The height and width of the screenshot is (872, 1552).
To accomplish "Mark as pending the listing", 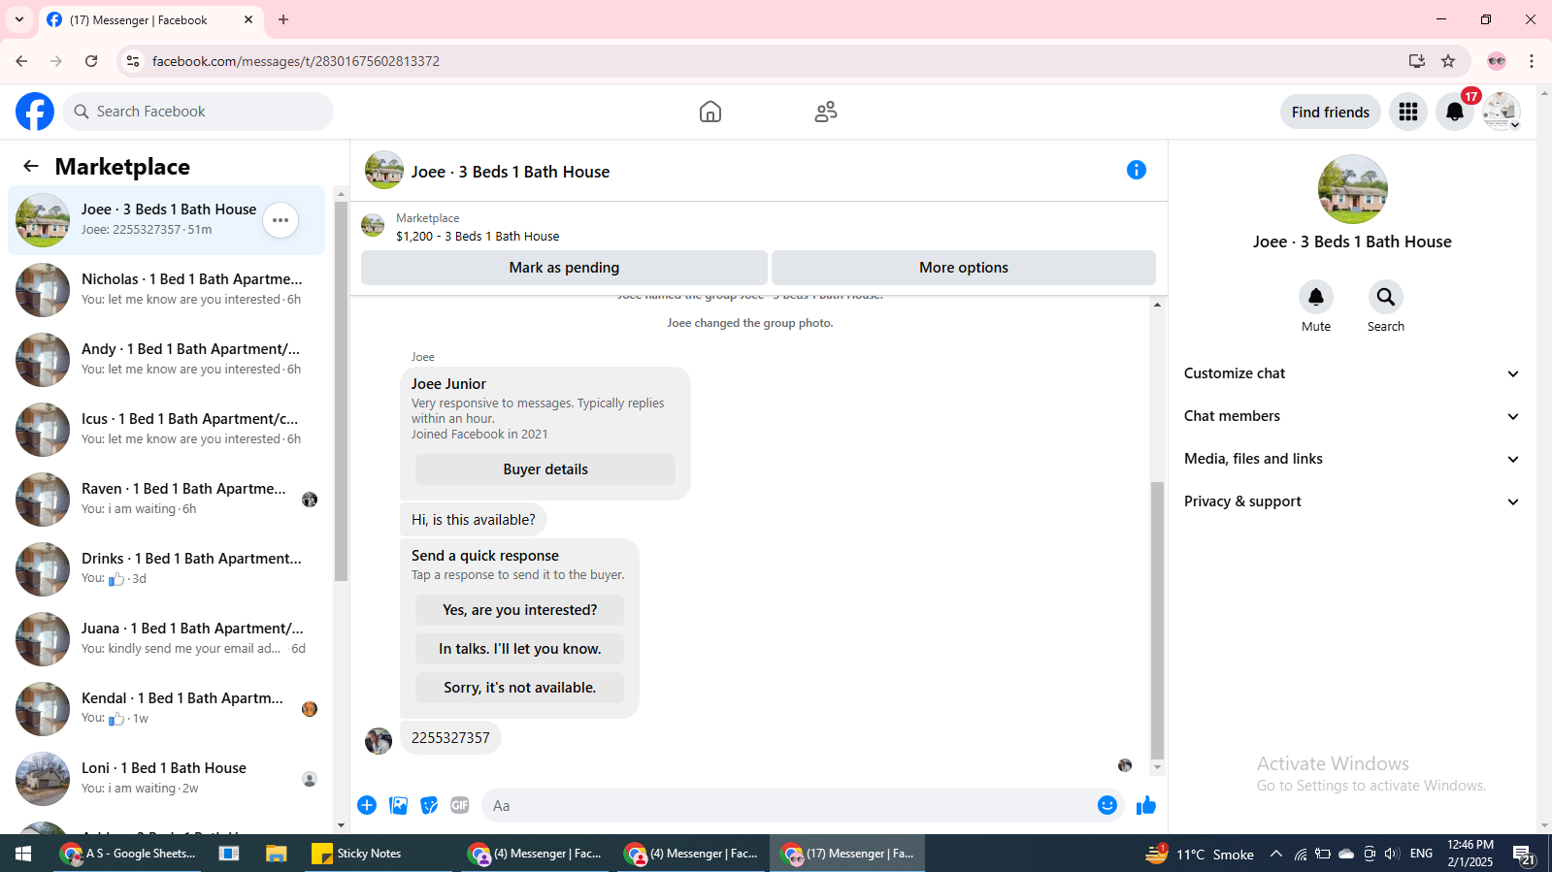I will (x=564, y=268).
